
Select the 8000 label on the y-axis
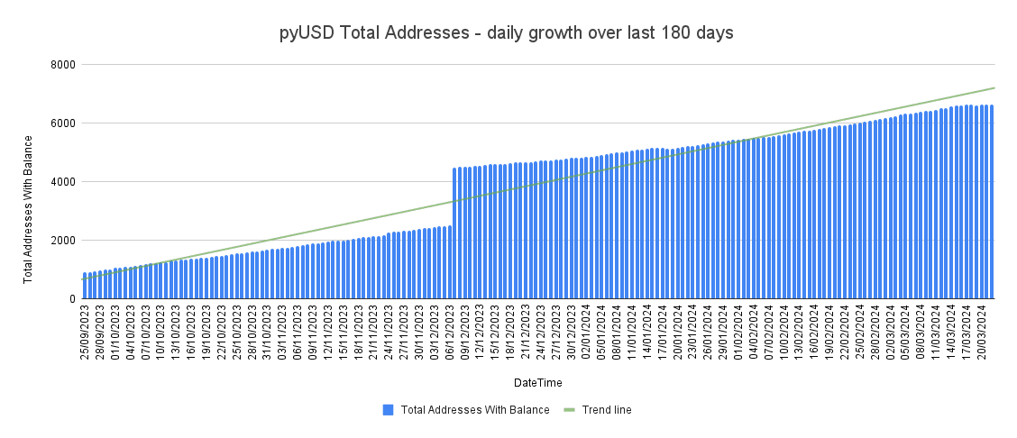coord(62,65)
